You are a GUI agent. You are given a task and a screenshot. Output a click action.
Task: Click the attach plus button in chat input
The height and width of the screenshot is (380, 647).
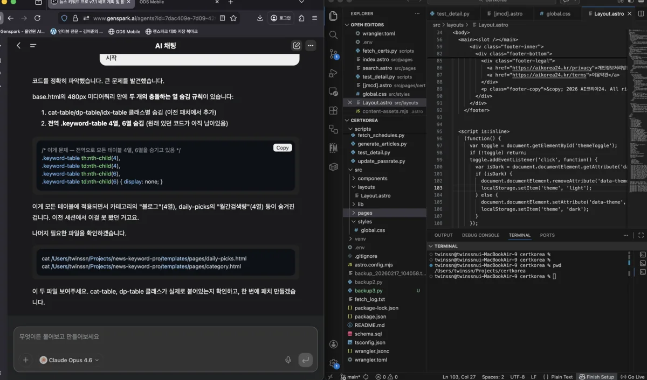[x=25, y=360]
